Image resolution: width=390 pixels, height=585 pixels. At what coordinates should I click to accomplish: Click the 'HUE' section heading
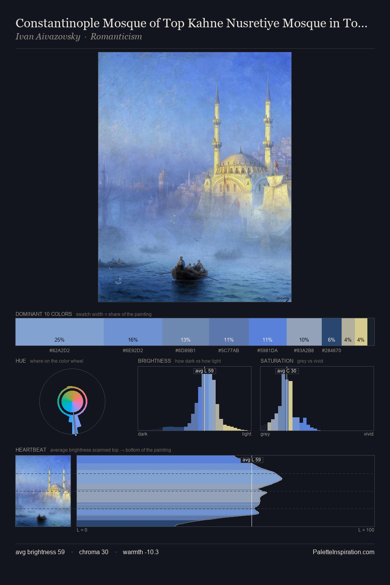tap(21, 361)
